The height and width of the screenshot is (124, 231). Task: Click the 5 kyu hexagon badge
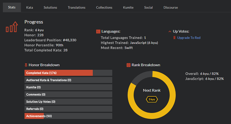click(152, 100)
